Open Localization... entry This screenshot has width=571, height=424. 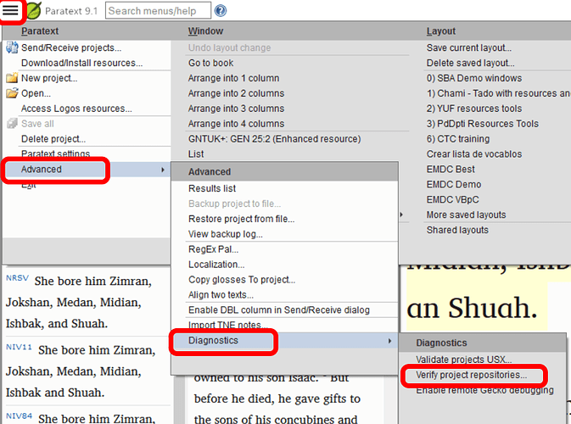[216, 265]
